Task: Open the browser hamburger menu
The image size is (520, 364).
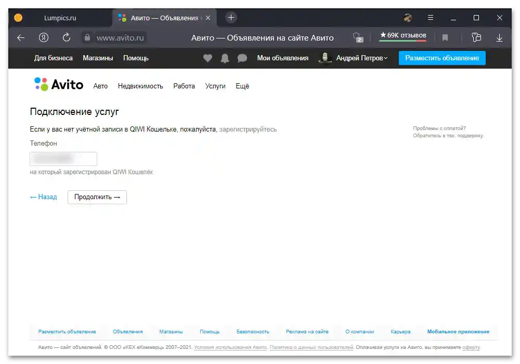Action: [x=431, y=18]
